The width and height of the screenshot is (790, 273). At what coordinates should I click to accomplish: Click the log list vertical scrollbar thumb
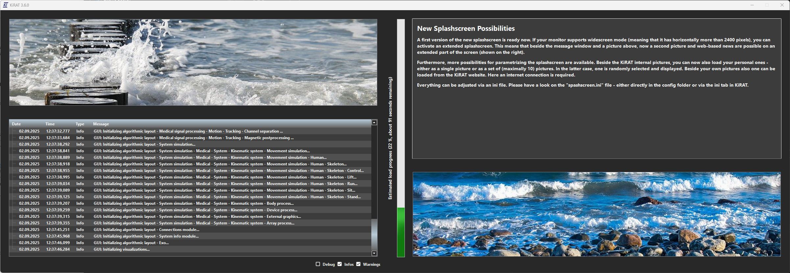(x=374, y=234)
